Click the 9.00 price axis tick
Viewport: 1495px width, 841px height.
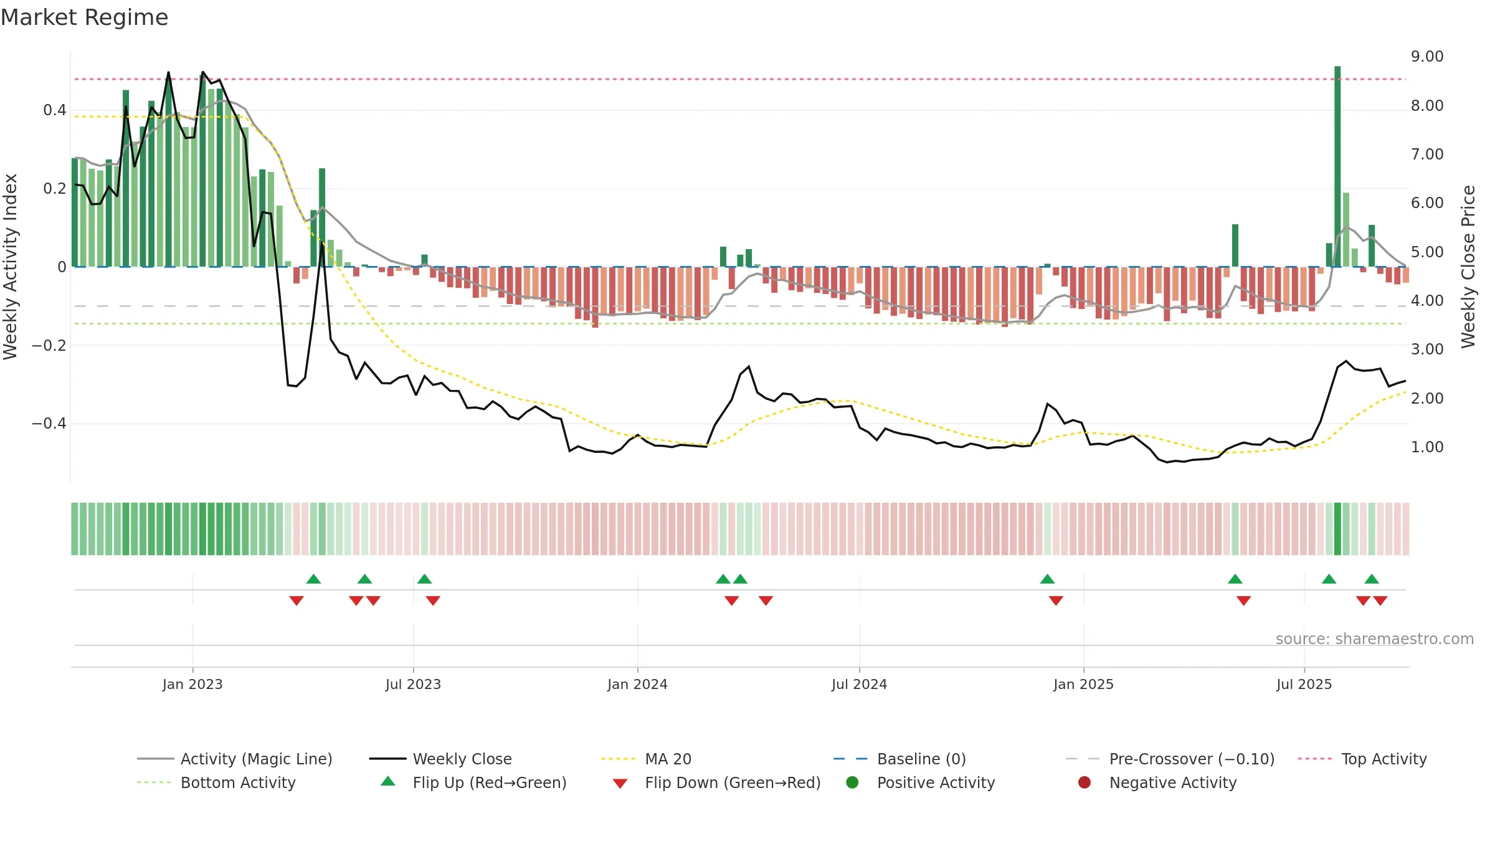[x=1427, y=57]
